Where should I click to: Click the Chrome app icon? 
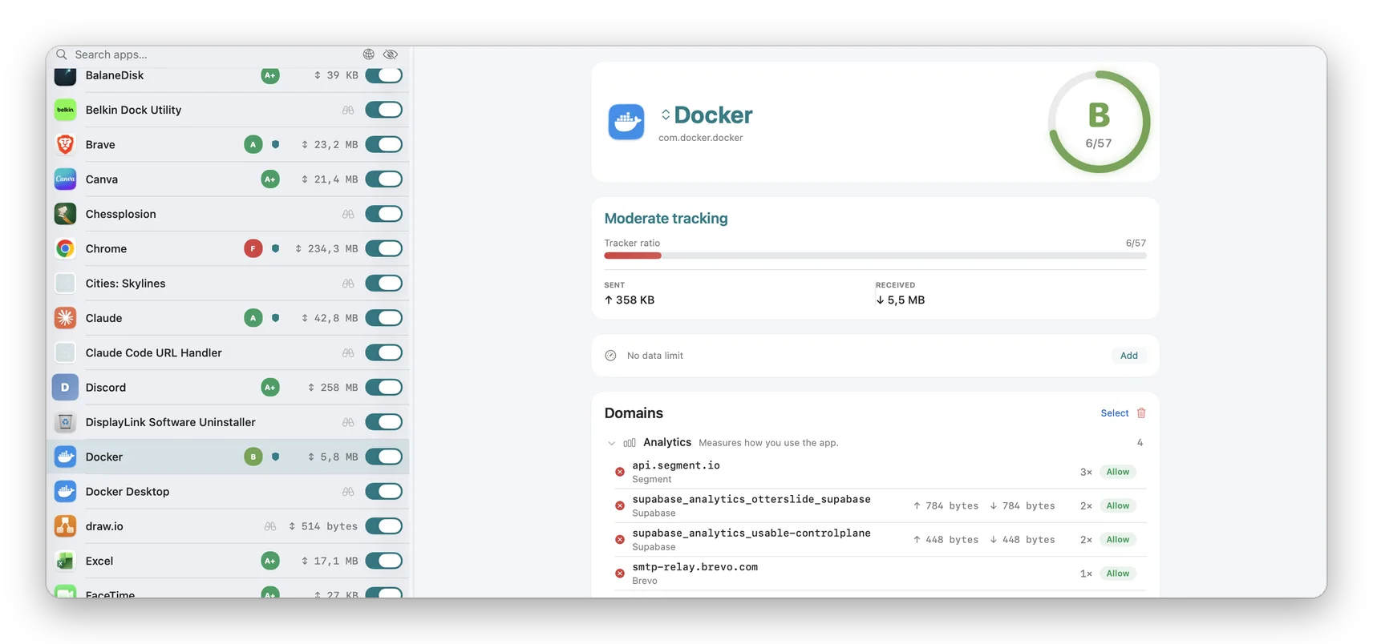coord(66,248)
